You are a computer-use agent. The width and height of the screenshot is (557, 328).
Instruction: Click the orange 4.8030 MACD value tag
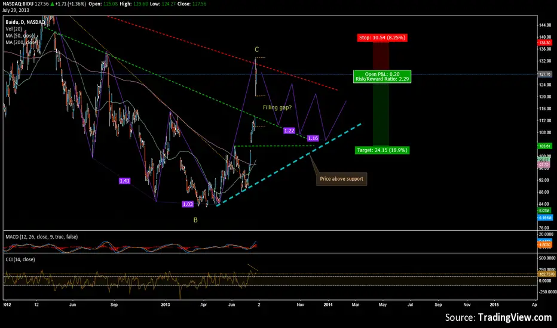coord(545,245)
